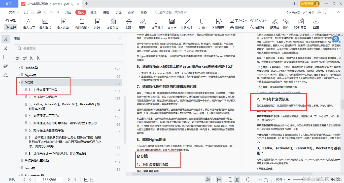Select the 高亮 highlight annotation tool
Image resolution: width=344 pixels, height=183 pixels.
click(142, 24)
